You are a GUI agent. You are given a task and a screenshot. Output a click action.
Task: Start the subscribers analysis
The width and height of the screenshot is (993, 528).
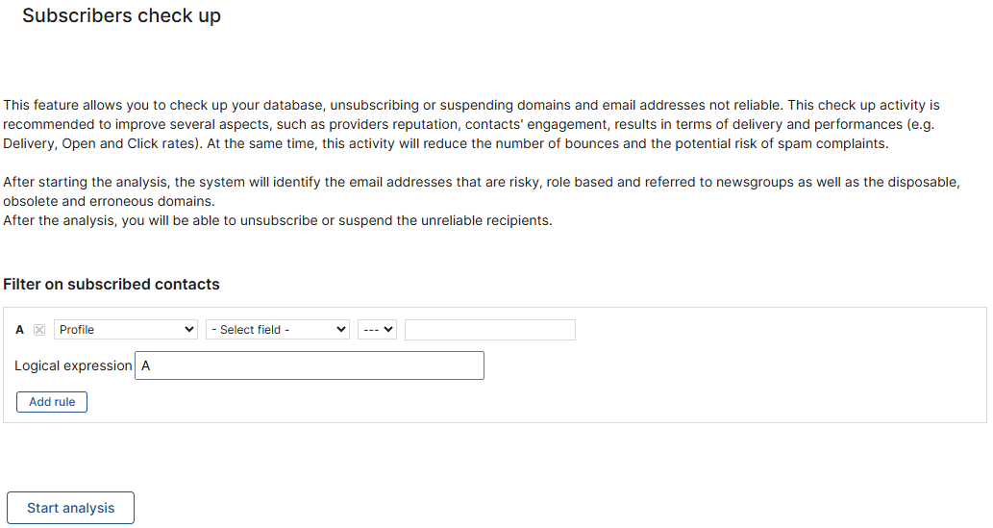[70, 508]
